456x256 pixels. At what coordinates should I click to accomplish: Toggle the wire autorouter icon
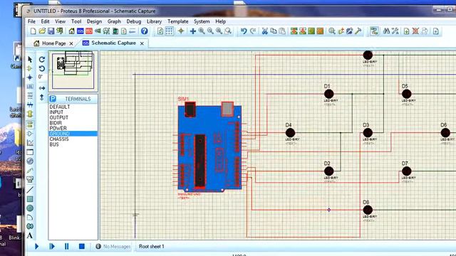point(374,31)
